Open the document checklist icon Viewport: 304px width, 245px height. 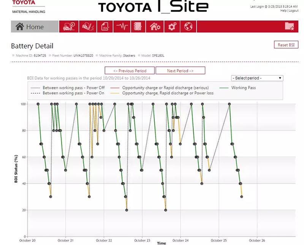pos(105,27)
